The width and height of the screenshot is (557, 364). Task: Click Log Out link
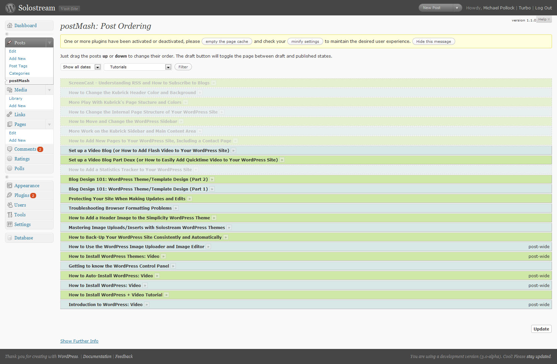point(543,8)
